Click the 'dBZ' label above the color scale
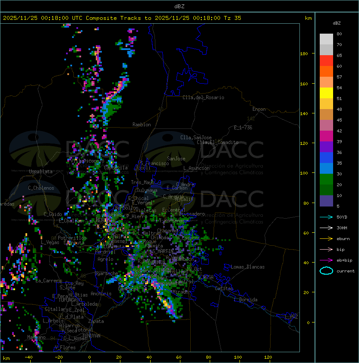 coord(337,23)
